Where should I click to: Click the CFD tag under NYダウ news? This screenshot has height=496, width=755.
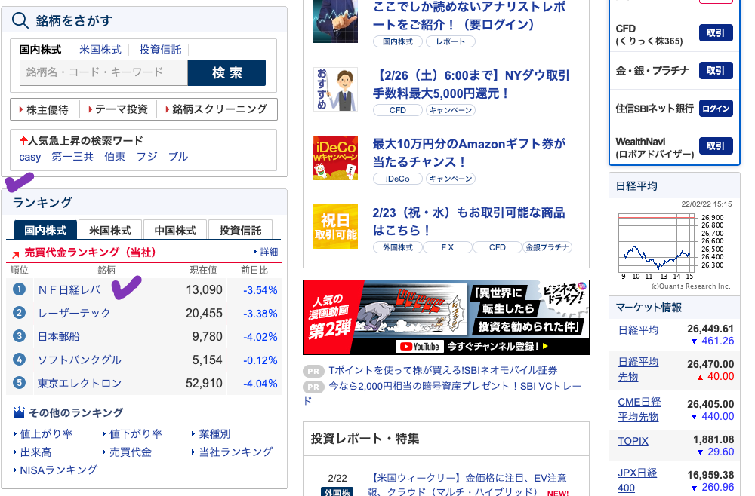398,111
